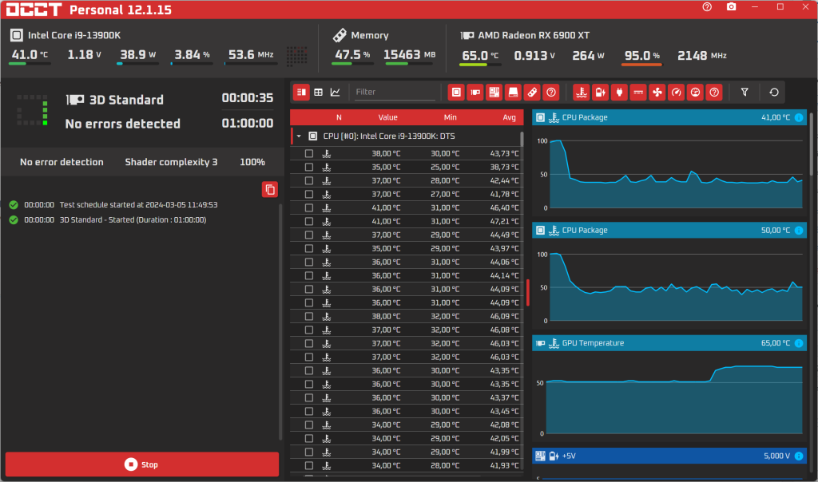Switch to combined table and graph view
This screenshot has width=818, height=482.
301,93
